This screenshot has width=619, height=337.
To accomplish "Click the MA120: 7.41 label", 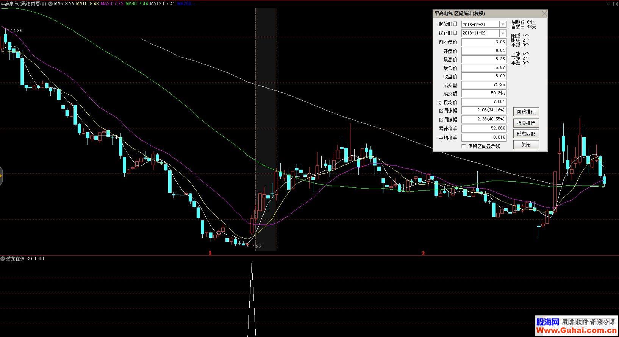I will (x=163, y=4).
